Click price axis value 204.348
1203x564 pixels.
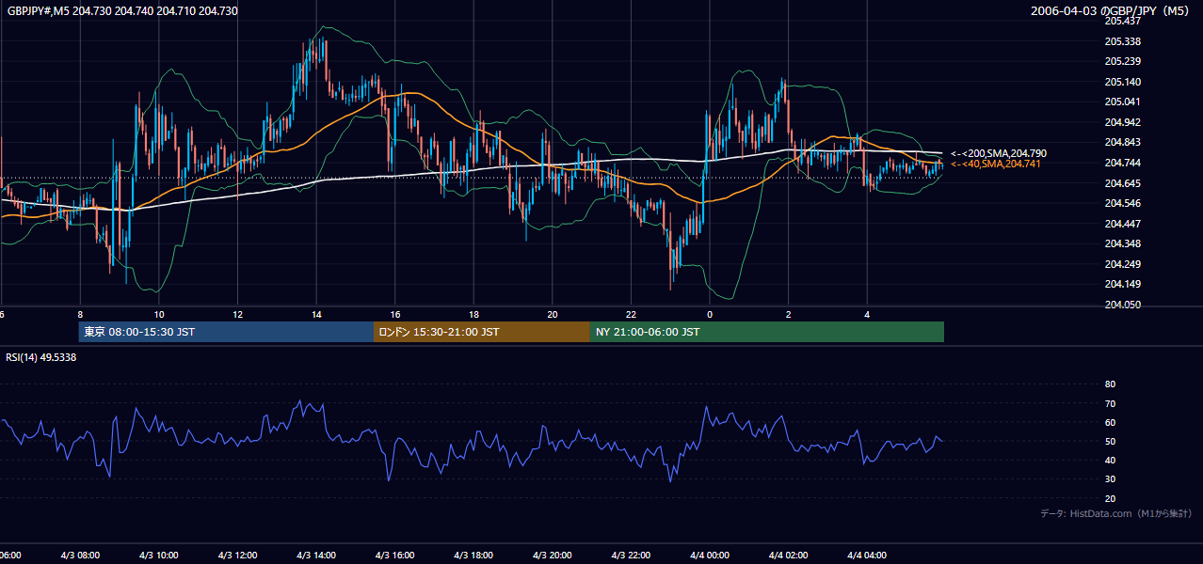pyautogui.click(x=1121, y=243)
